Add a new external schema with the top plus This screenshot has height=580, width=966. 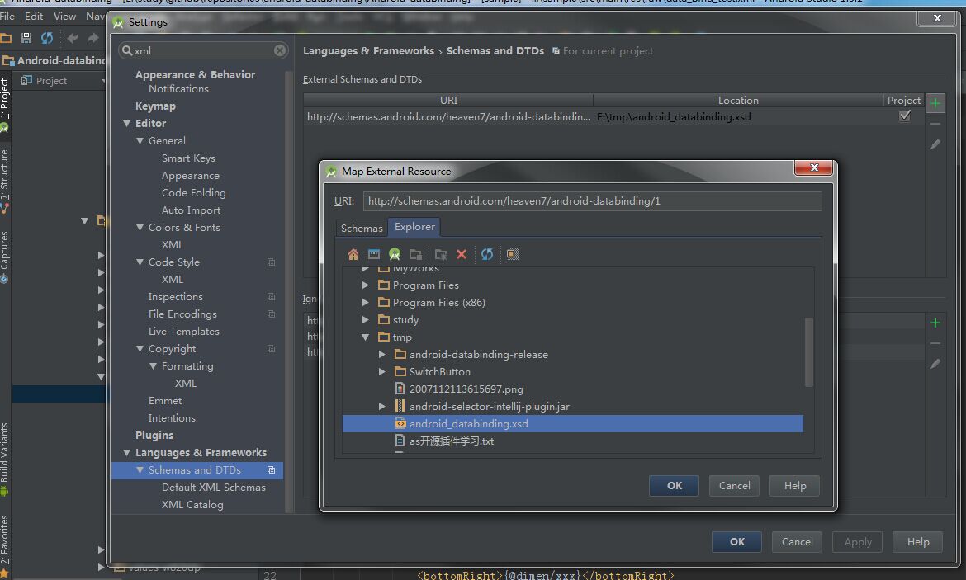pos(935,103)
